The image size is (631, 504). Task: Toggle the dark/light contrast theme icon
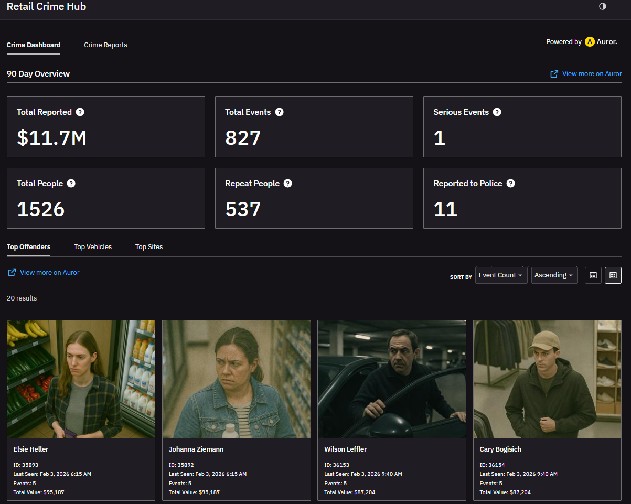pos(602,6)
